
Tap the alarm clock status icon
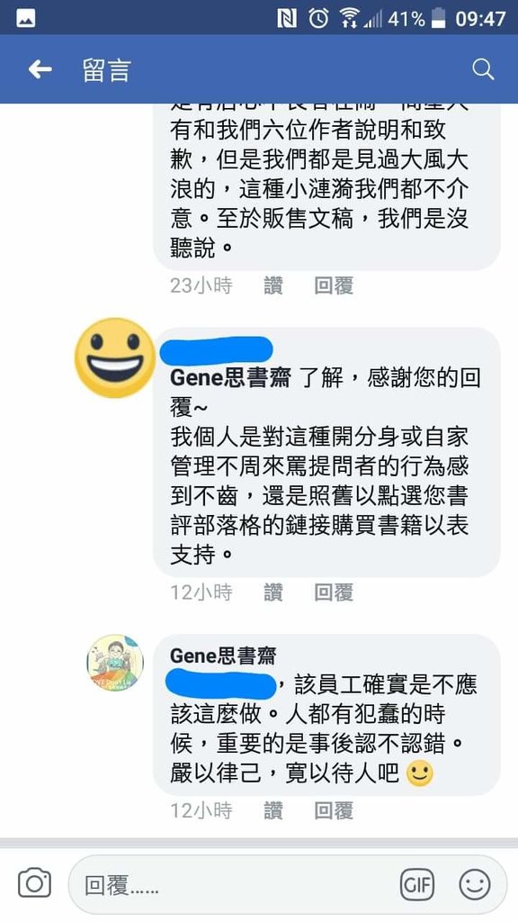click(x=319, y=18)
